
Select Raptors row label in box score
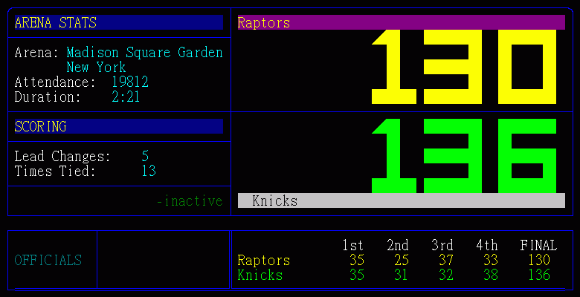tap(264, 260)
